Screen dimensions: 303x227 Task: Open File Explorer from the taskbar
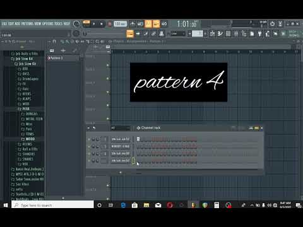tap(146, 205)
